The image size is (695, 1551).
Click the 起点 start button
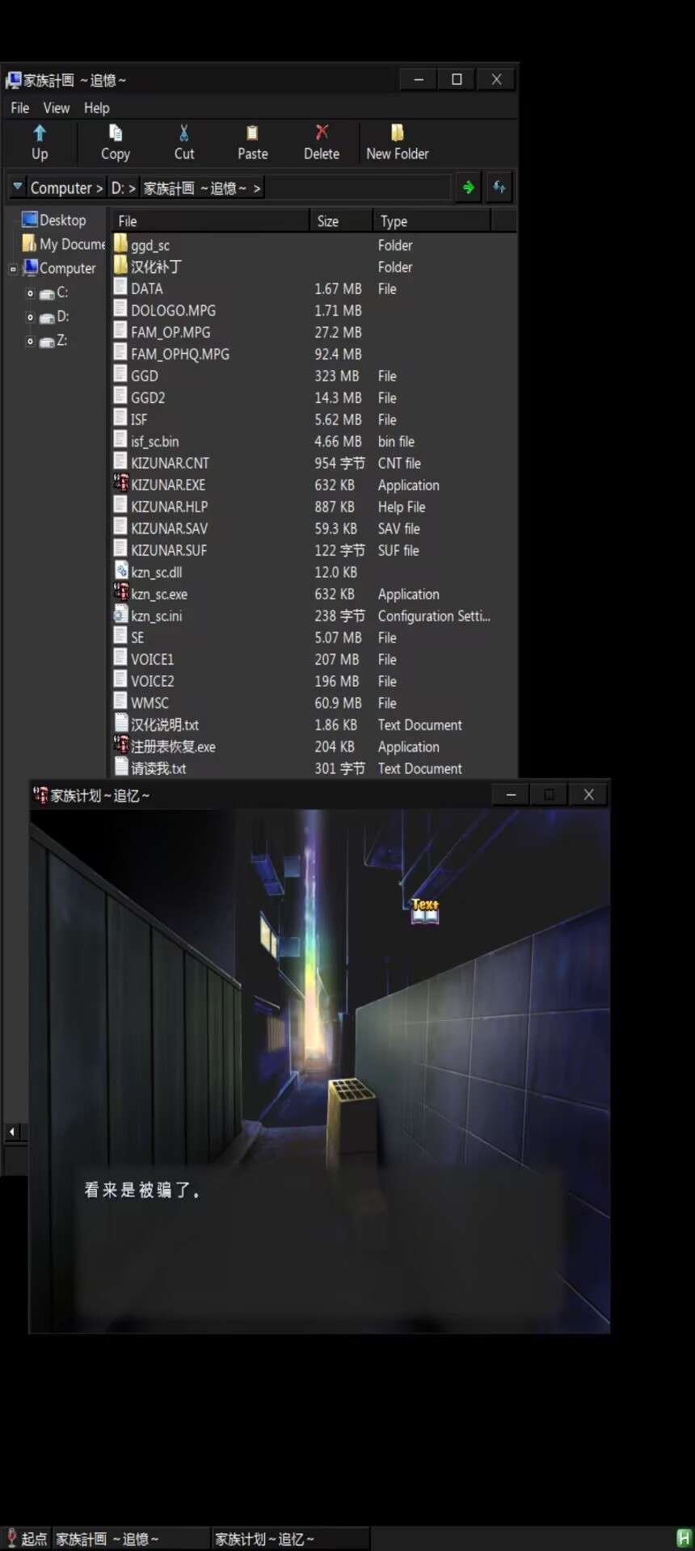pyautogui.click(x=26, y=1539)
